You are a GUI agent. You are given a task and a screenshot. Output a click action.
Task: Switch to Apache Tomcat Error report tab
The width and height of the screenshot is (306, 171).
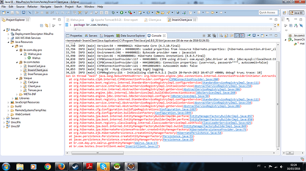[x=114, y=20]
